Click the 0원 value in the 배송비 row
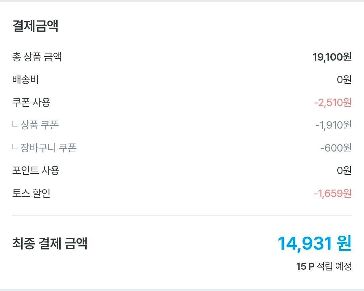The height and width of the screenshot is (291, 364). point(344,80)
